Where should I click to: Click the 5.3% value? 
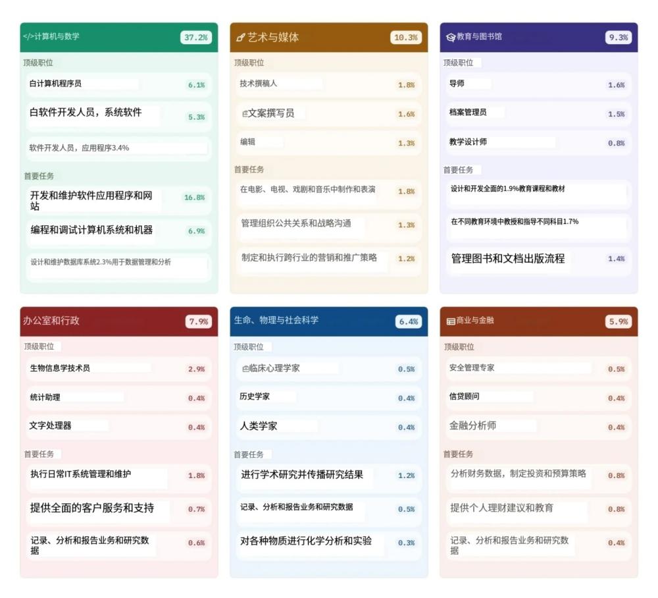click(196, 117)
